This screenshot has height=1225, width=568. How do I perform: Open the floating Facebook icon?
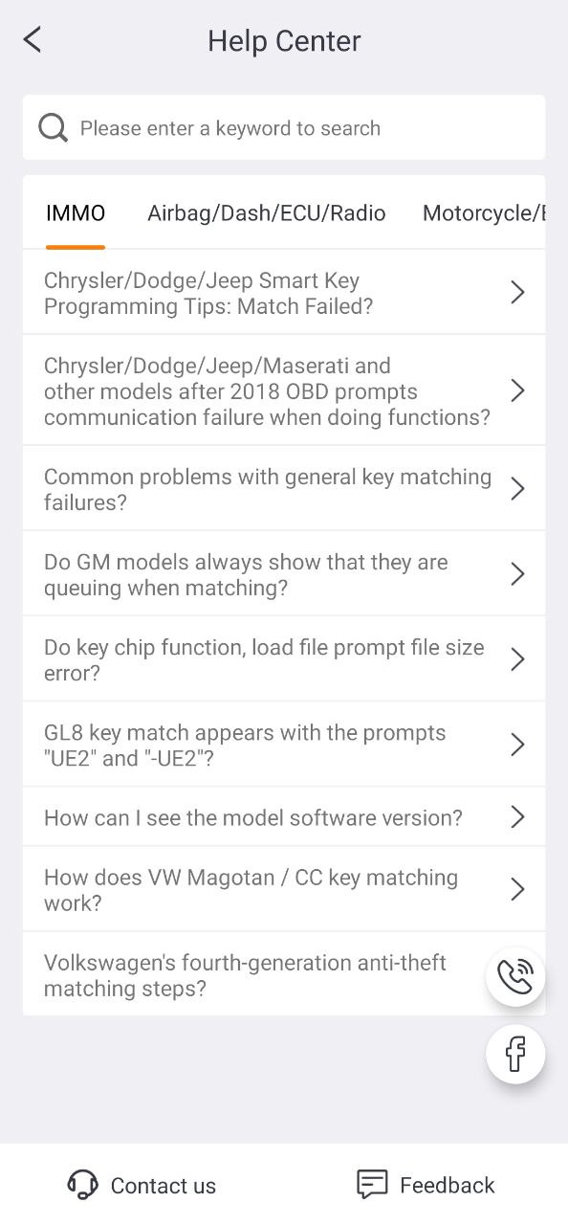click(515, 1055)
